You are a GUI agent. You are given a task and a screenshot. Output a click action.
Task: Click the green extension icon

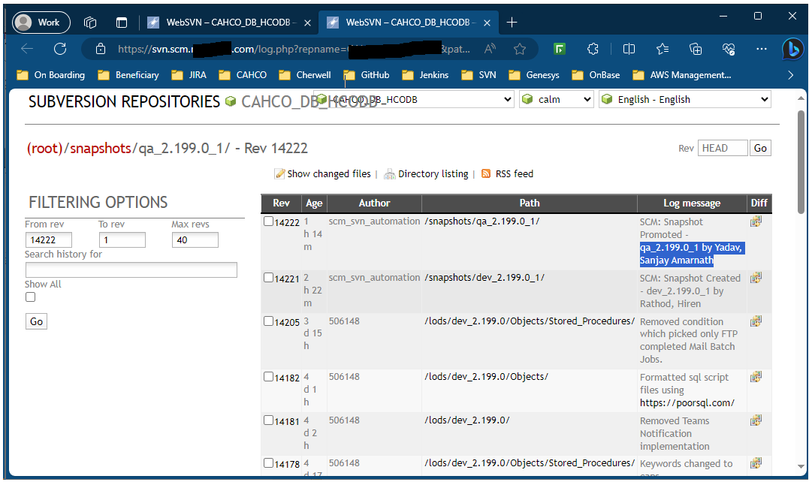pos(560,49)
